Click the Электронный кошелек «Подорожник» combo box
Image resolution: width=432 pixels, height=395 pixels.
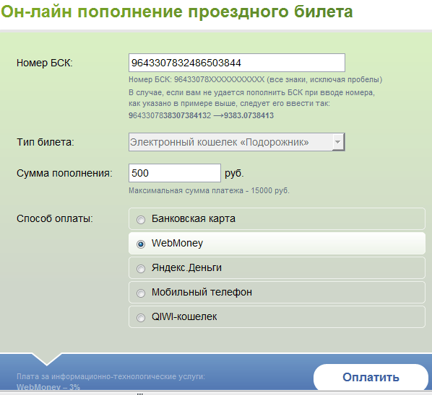[237, 142]
